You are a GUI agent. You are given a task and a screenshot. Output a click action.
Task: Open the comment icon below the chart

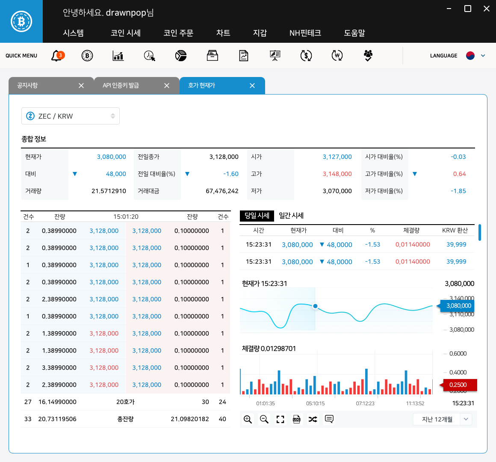(329, 419)
